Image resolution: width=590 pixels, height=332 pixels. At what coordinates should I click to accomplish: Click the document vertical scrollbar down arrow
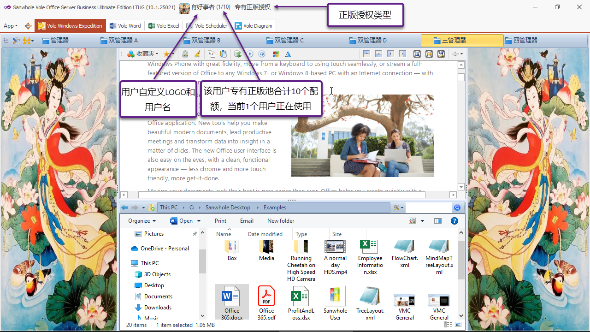point(461,187)
